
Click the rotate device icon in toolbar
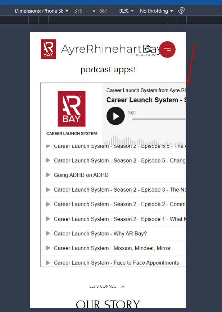pyautogui.click(x=181, y=10)
